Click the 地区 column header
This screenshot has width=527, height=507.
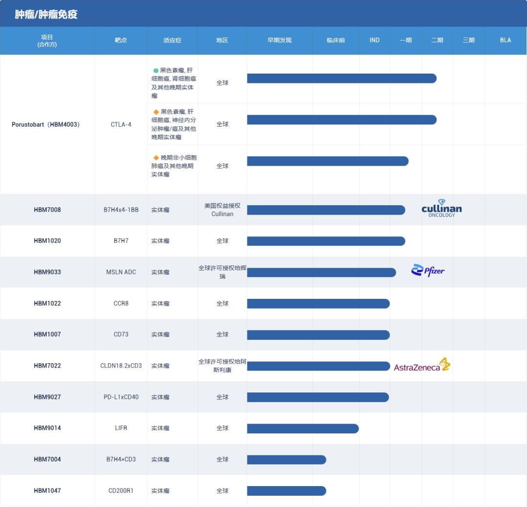(222, 40)
